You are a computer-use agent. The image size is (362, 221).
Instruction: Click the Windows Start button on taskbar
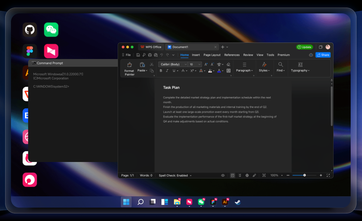pos(126,202)
